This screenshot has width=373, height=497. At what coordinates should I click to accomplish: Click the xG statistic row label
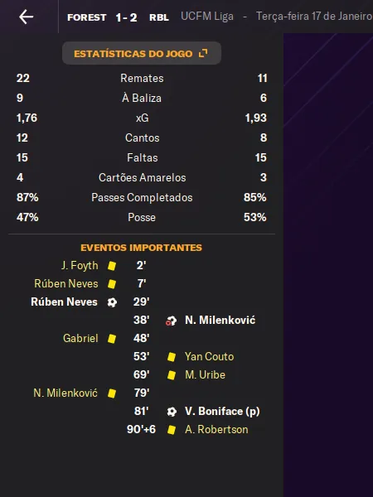pyautogui.click(x=142, y=118)
